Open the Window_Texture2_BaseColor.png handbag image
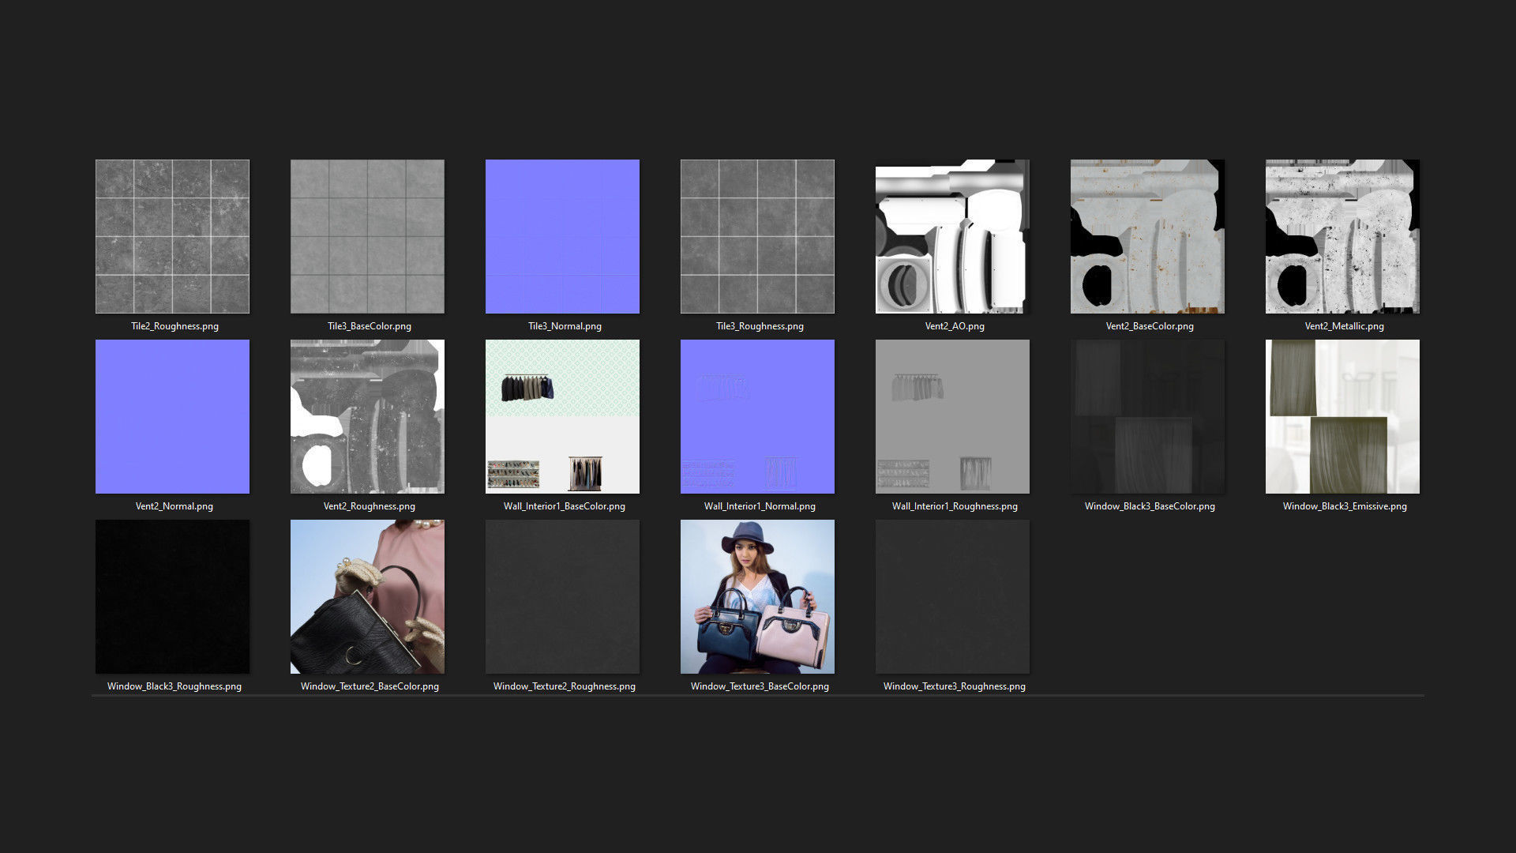The width and height of the screenshot is (1516, 853). click(x=367, y=596)
